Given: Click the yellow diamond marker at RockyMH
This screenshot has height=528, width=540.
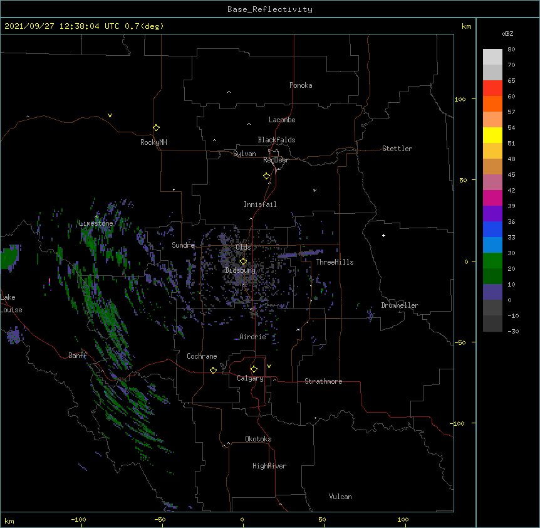Looking at the screenshot, I should [157, 127].
